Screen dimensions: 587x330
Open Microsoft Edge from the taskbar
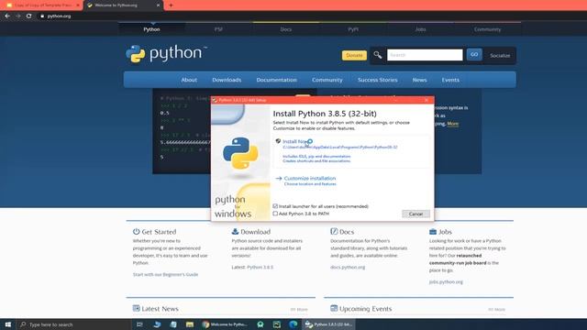click(x=293, y=324)
